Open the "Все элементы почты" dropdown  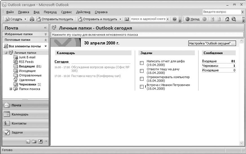tap(46, 46)
